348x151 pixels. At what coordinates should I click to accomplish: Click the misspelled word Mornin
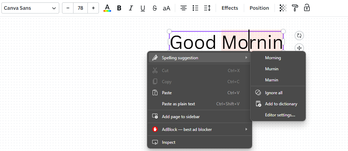(x=252, y=42)
